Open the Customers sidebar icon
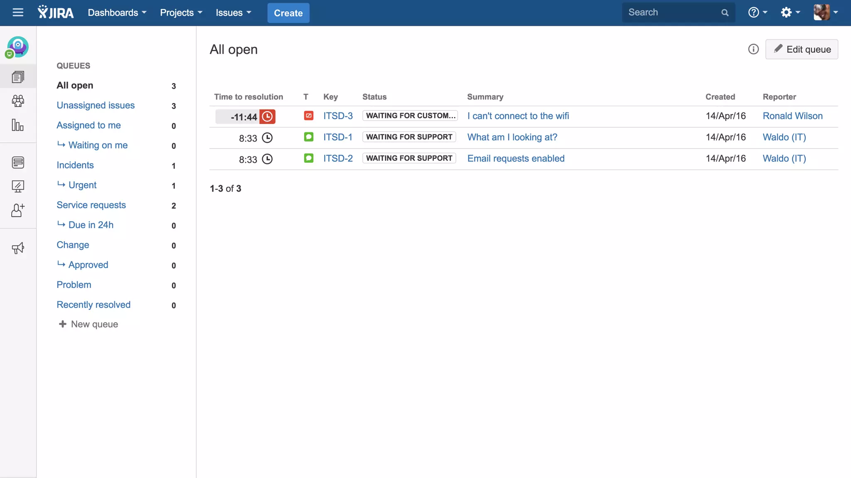Viewport: 851px width, 478px height. [18, 101]
